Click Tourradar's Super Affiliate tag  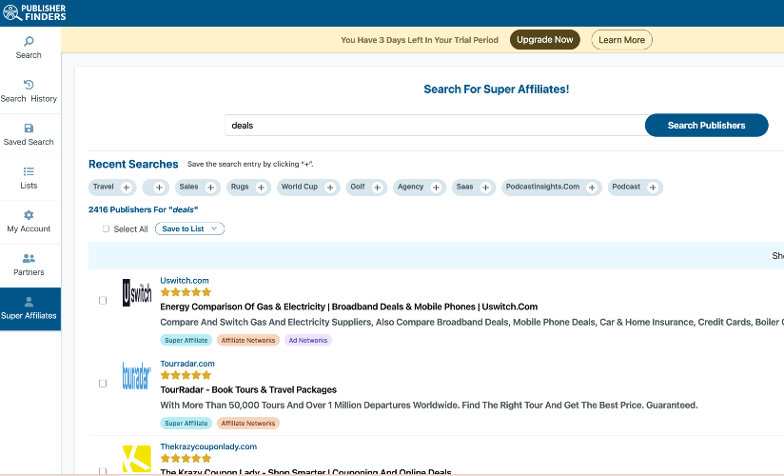click(186, 424)
